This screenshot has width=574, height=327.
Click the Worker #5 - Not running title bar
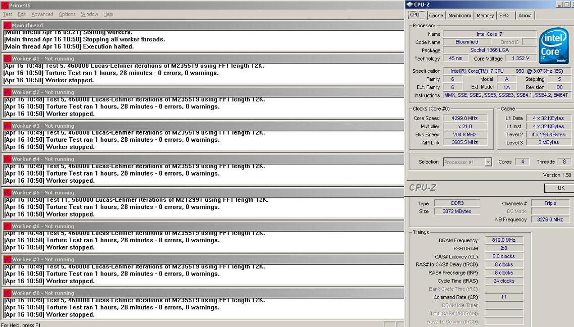click(x=203, y=193)
